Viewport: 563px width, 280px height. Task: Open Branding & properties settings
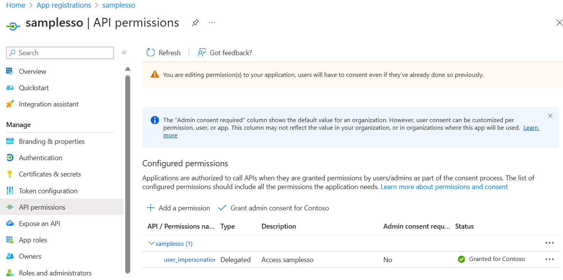point(51,141)
